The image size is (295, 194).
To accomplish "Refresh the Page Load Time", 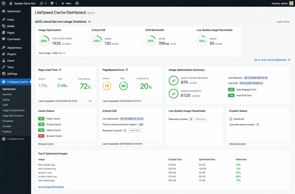I will 60,70.
